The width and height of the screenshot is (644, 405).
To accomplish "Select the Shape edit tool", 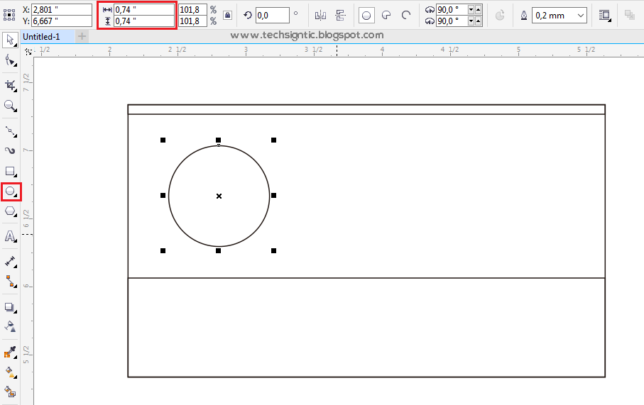I will [10, 61].
